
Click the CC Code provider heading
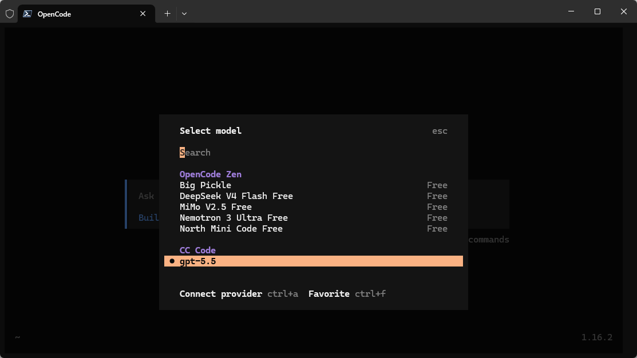[197, 250]
